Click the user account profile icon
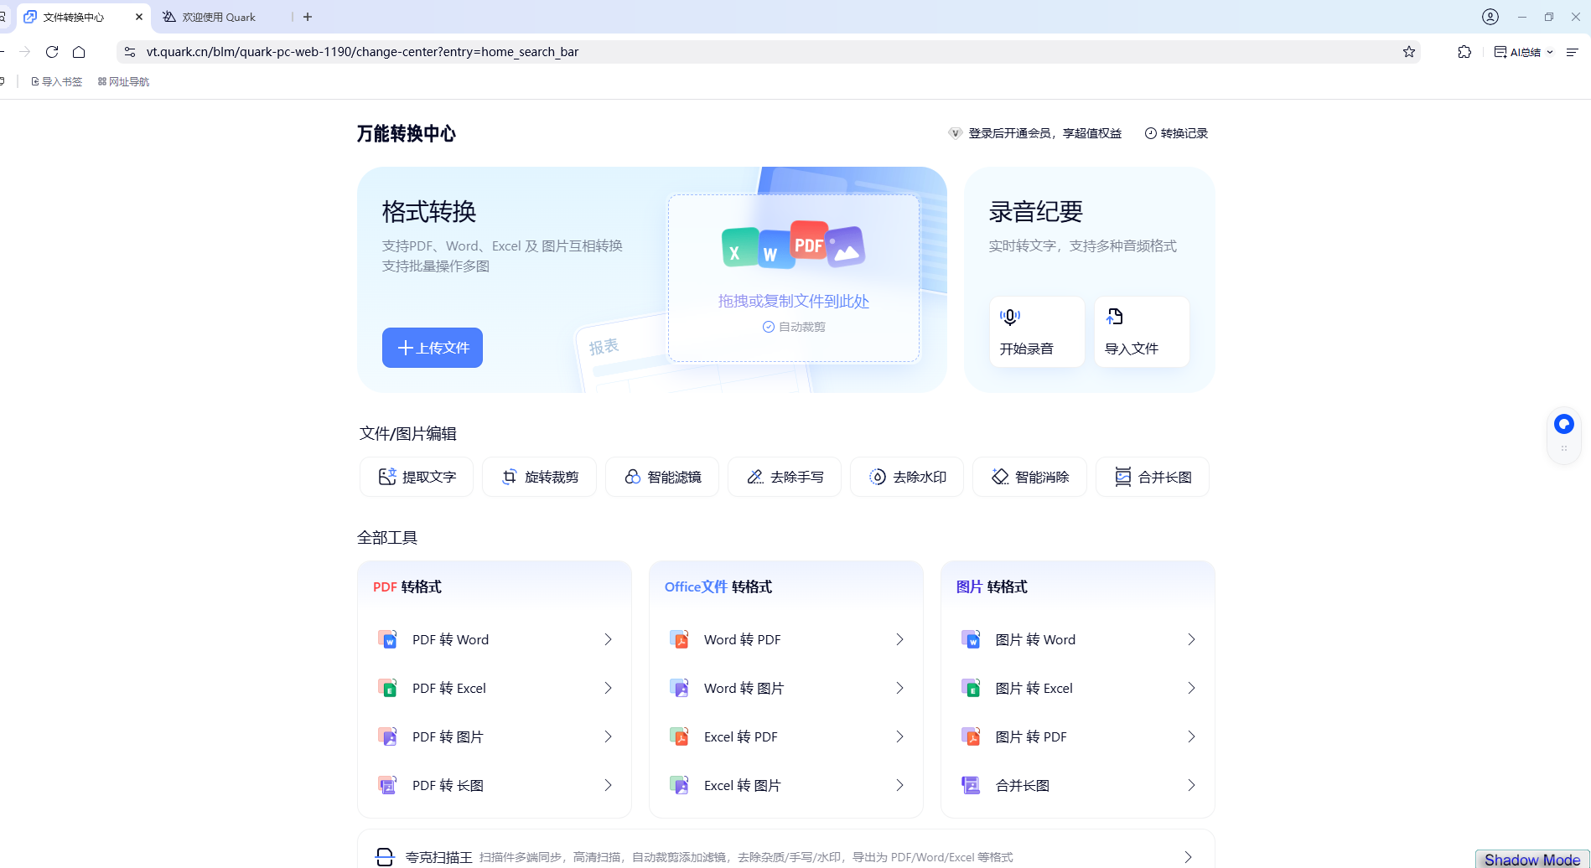Screen dimensions: 1591x868 tap(1490, 17)
